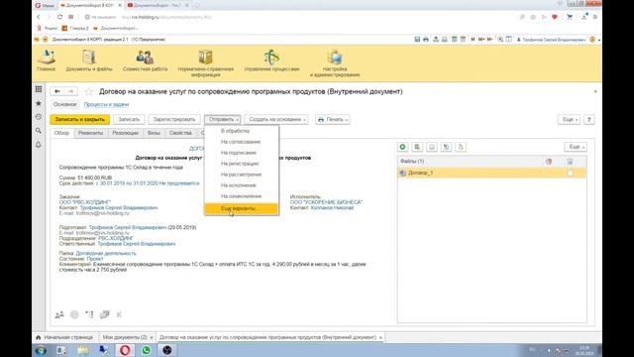Choose На согласование menu item

click(x=242, y=142)
